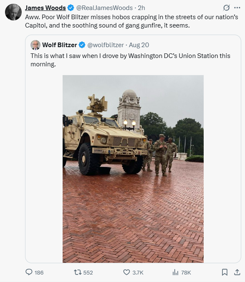Open James Woods avatar picture
This screenshot has width=245, height=282.
pyautogui.click(x=13, y=12)
